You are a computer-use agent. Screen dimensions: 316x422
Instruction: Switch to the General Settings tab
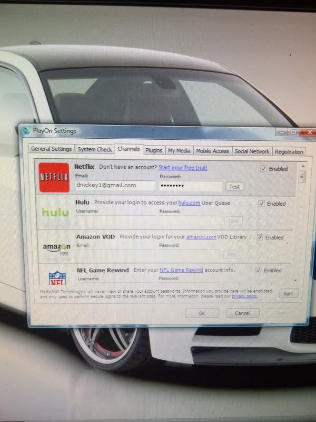point(51,149)
